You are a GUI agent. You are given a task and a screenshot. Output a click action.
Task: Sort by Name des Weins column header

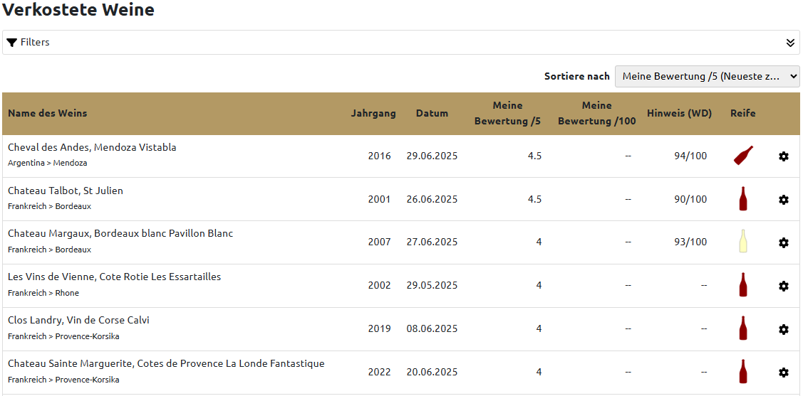(47, 114)
